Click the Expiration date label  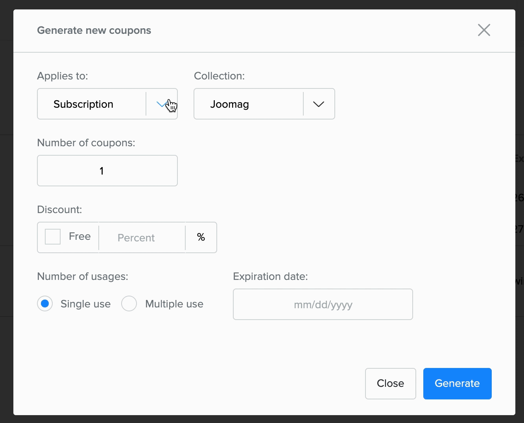(270, 276)
